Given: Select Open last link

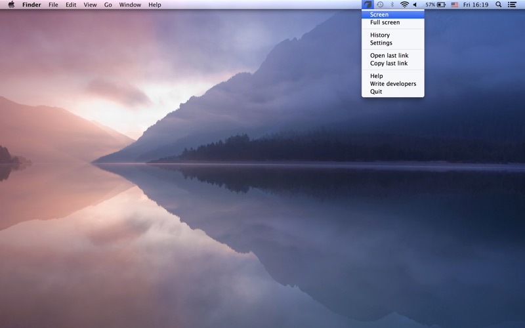Looking at the screenshot, I should coord(392,56).
